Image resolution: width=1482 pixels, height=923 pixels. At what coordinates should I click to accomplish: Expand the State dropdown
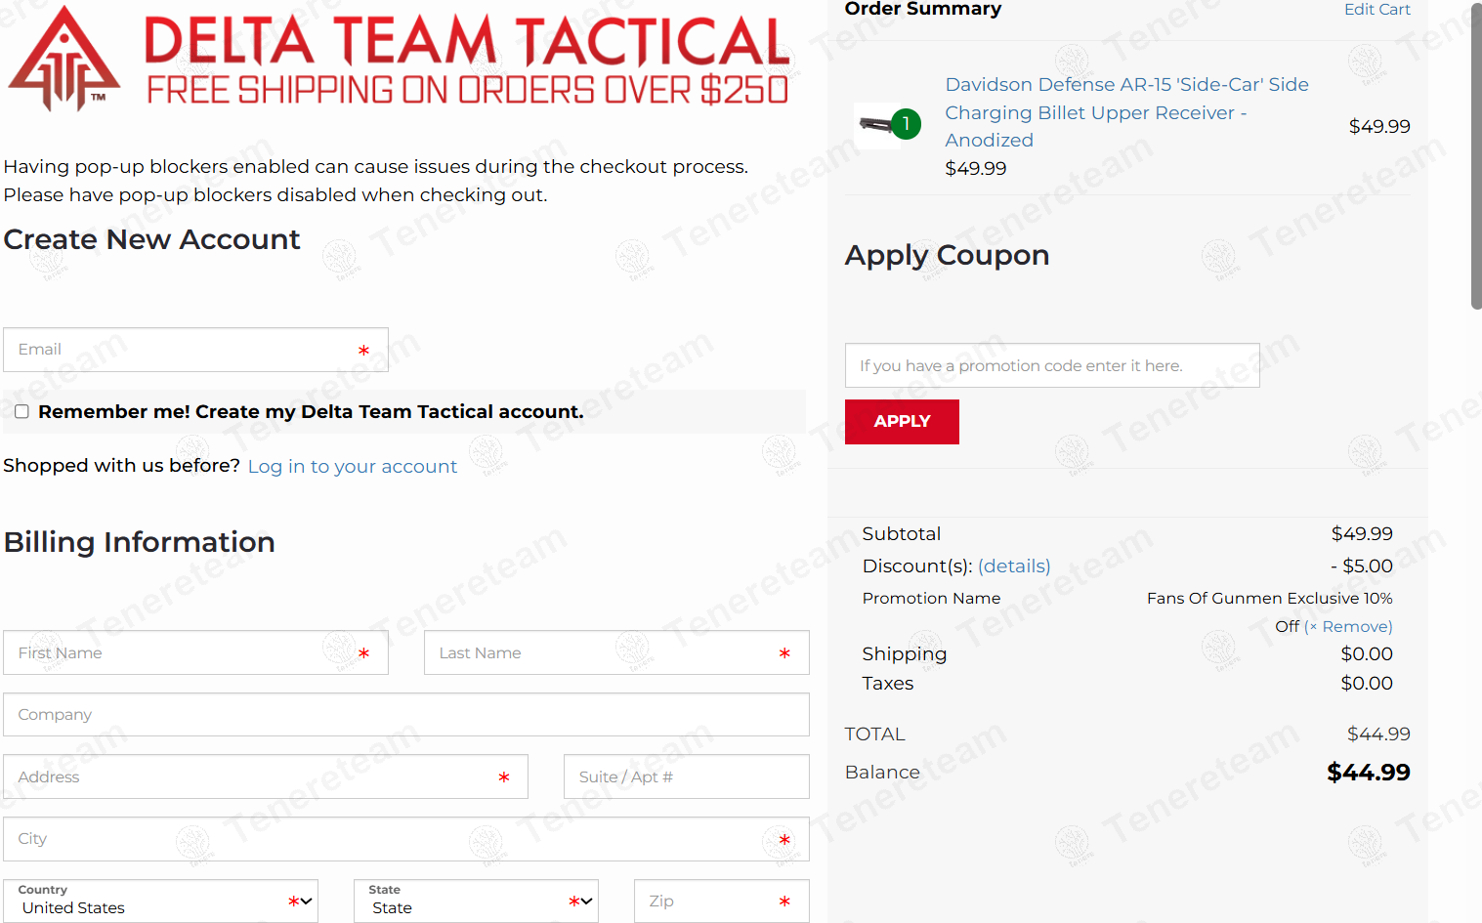(476, 902)
